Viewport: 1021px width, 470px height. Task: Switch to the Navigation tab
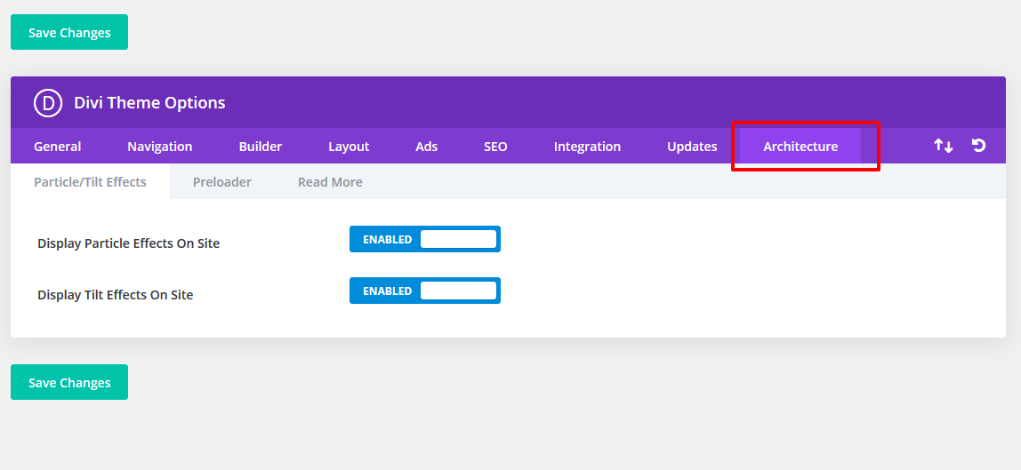(159, 147)
